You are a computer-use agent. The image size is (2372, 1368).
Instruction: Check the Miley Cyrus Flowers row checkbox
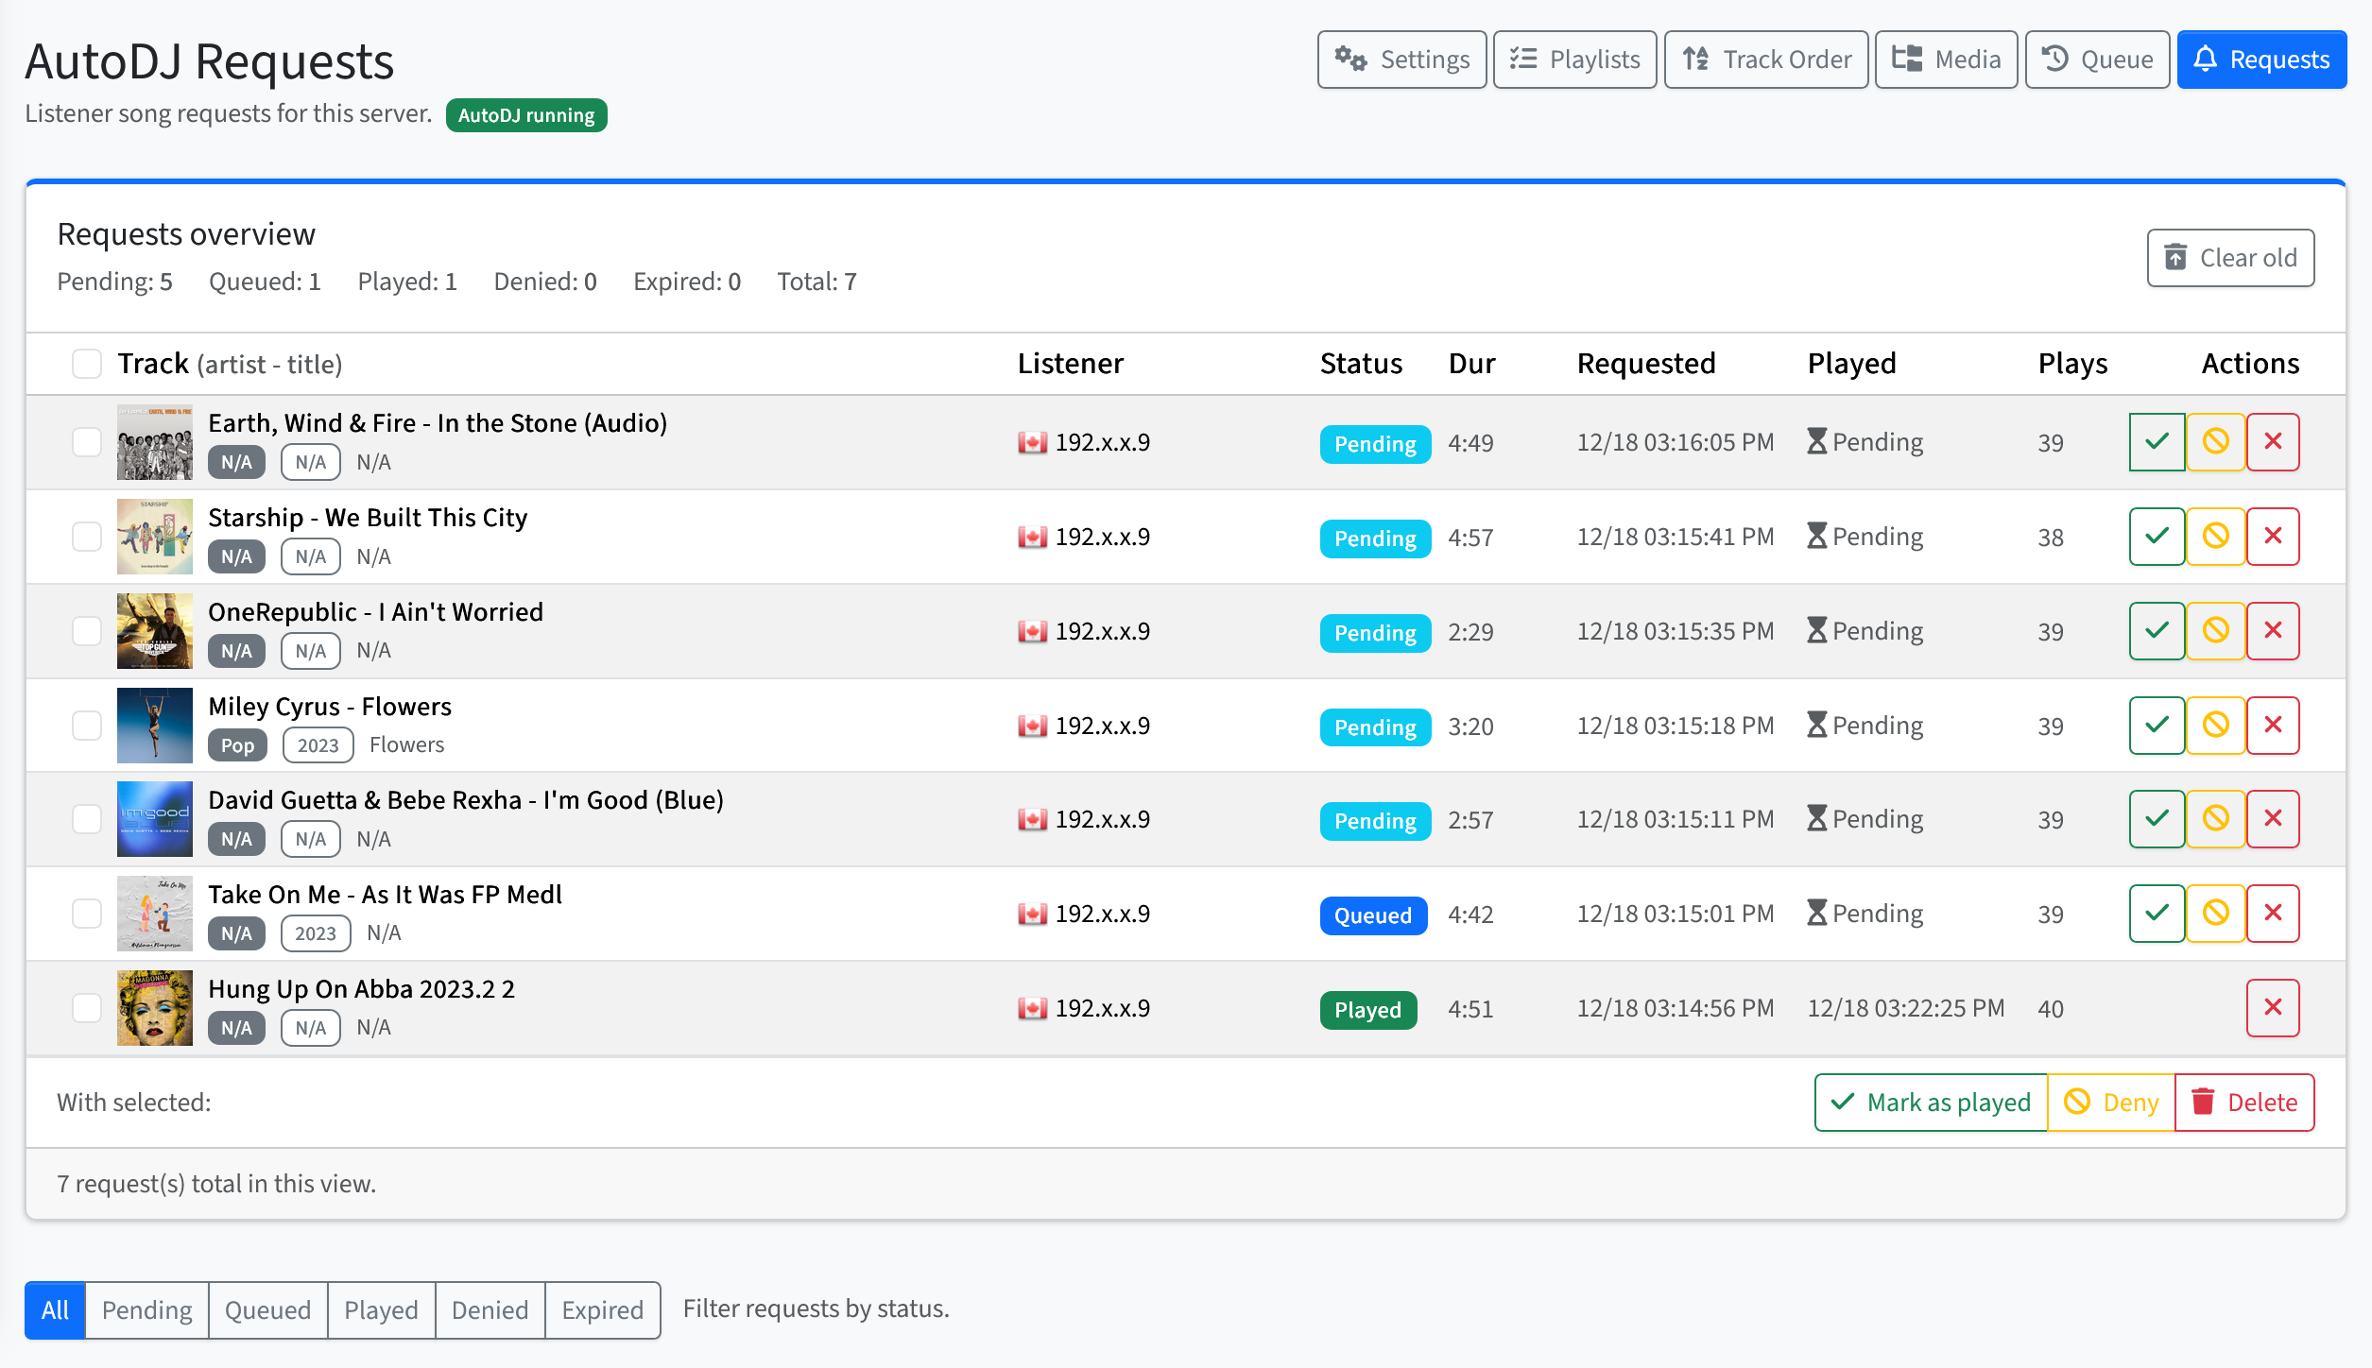[87, 726]
